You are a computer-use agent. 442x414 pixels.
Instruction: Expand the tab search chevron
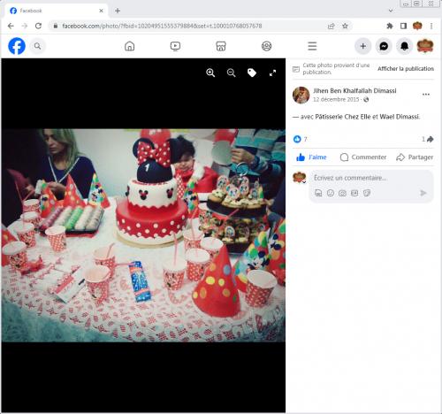tap(391, 11)
